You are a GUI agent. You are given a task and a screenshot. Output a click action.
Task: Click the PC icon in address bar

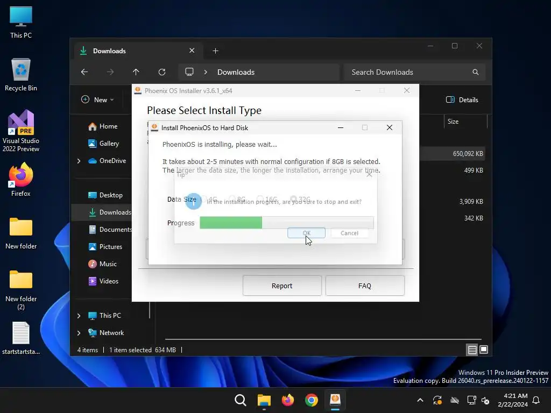(189, 72)
